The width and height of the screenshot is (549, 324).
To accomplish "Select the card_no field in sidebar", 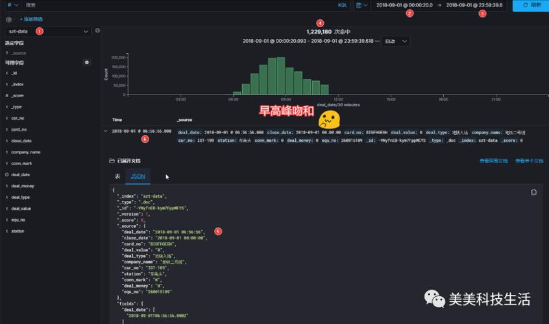I will click(19, 130).
